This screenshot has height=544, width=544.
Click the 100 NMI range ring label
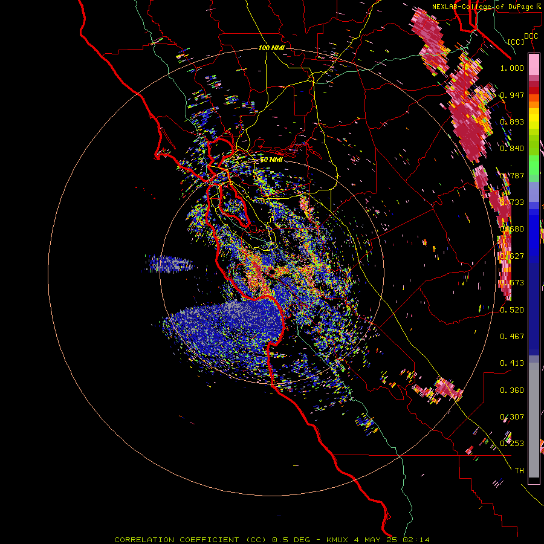pyautogui.click(x=271, y=48)
